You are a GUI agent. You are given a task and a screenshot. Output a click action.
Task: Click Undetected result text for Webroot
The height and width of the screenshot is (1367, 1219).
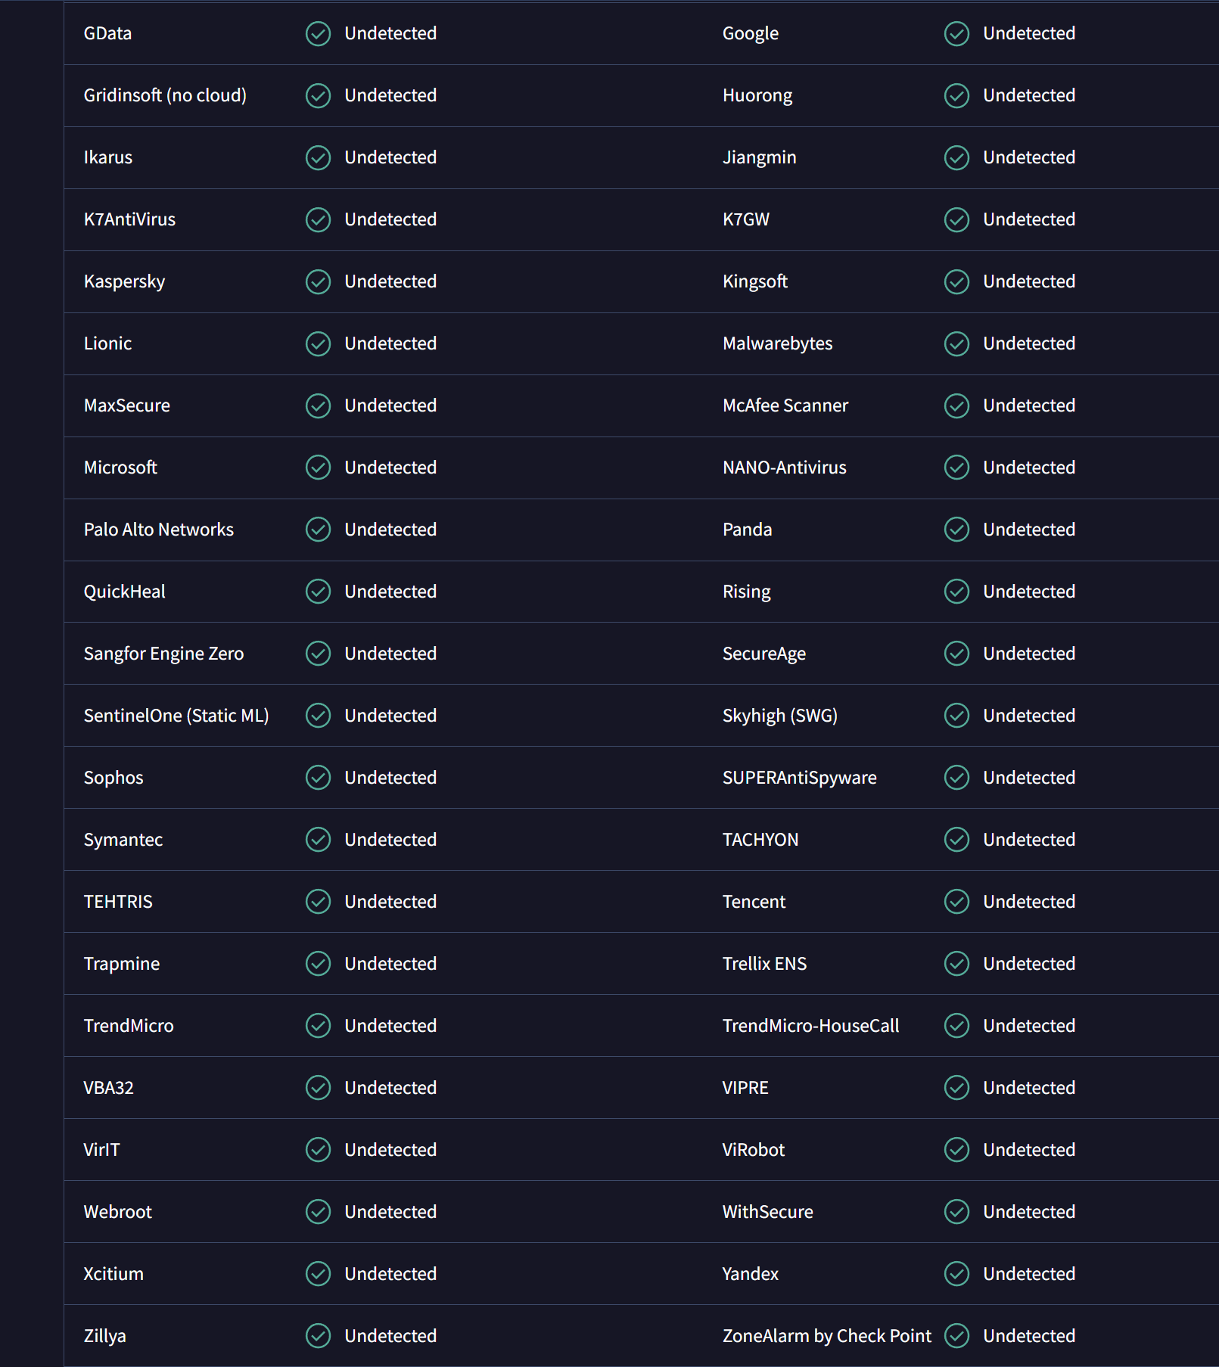[x=390, y=1212]
